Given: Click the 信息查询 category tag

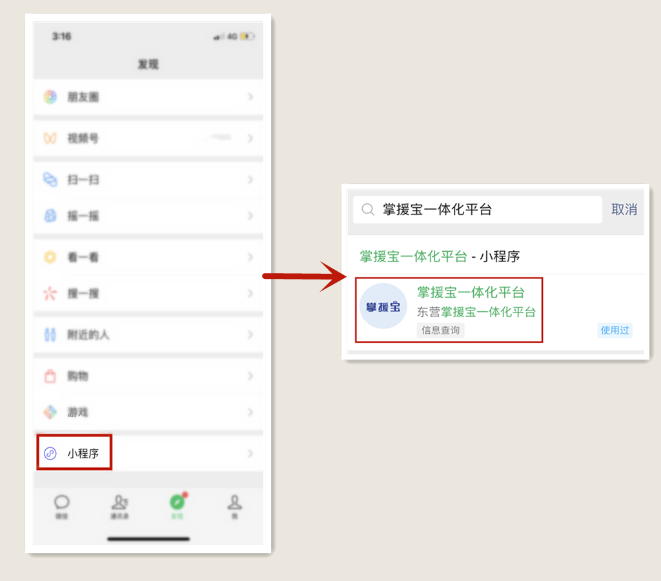Looking at the screenshot, I should pyautogui.click(x=440, y=330).
